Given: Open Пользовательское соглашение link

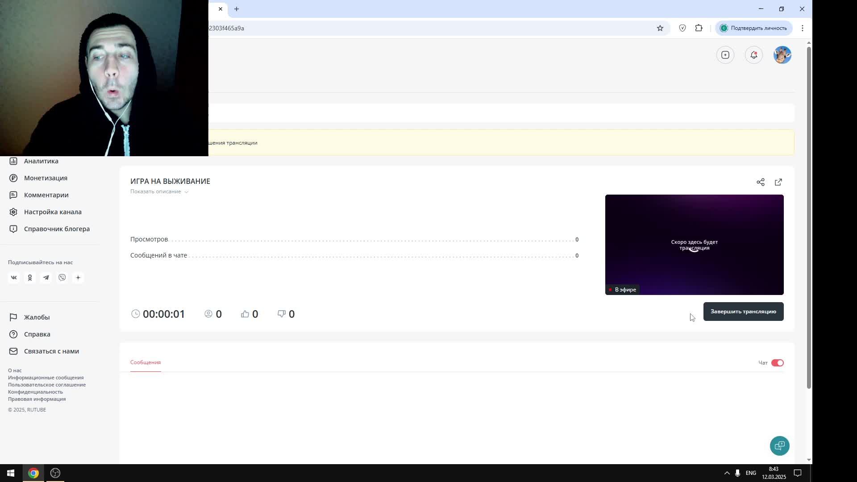Looking at the screenshot, I should (x=47, y=385).
